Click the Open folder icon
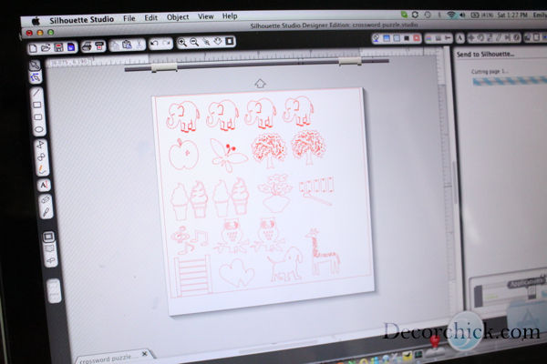Image resolution: width=547 pixels, height=364 pixels. click(46, 46)
